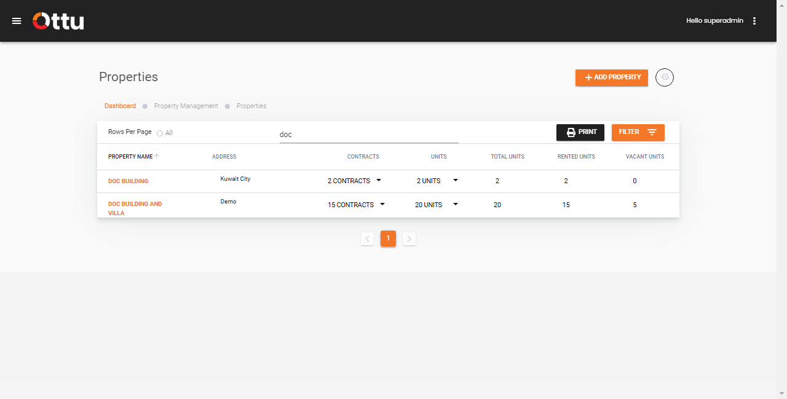Open the DOC BUILDING property
The width and height of the screenshot is (787, 399).
[128, 181]
